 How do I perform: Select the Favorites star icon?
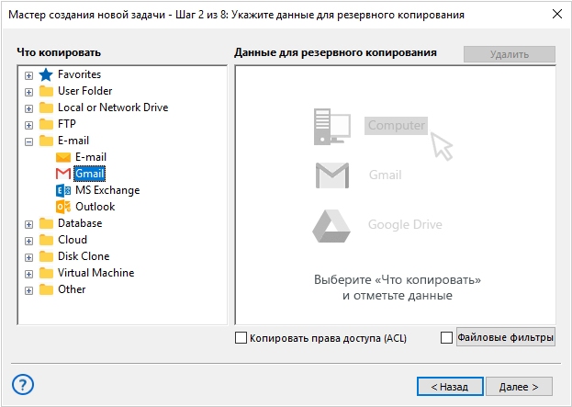[46, 74]
